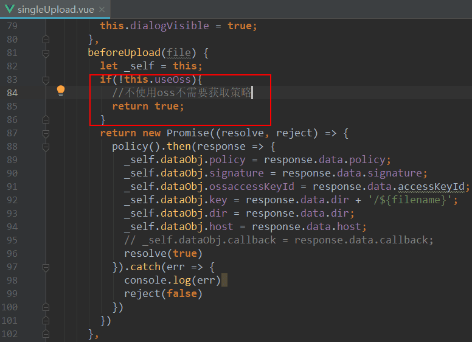Screen dimensions: 472x342
Task: Collapse the policy().then fold on line 88
Action: (x=46, y=147)
